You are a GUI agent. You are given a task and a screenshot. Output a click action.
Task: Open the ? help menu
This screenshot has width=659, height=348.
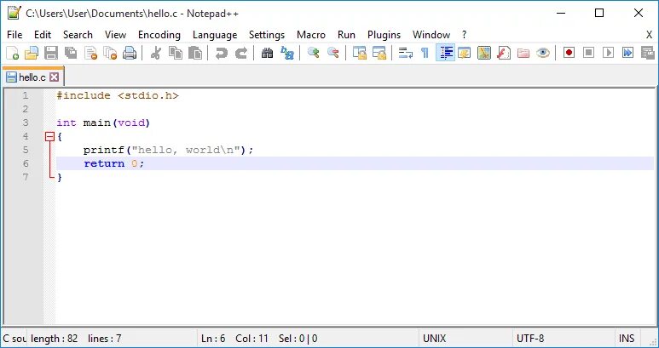[x=465, y=35]
